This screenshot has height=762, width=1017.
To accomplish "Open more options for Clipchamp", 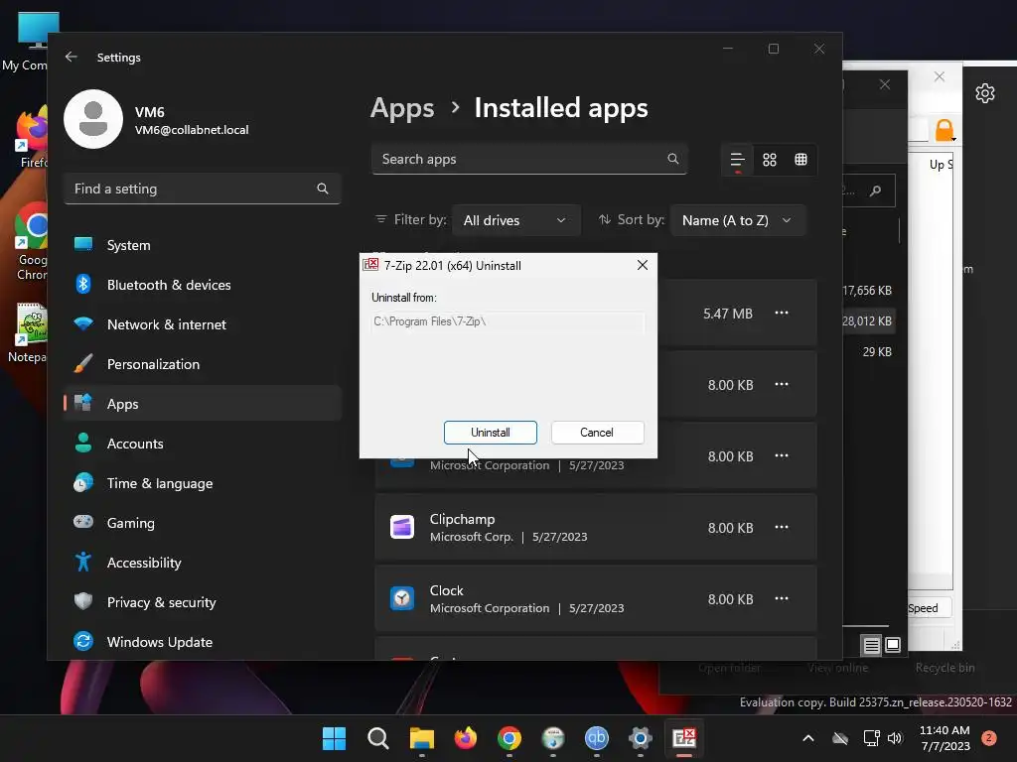I will tap(782, 528).
